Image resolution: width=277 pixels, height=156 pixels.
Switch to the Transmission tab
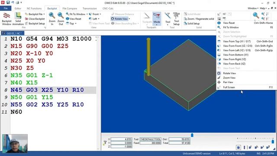point(90,9)
